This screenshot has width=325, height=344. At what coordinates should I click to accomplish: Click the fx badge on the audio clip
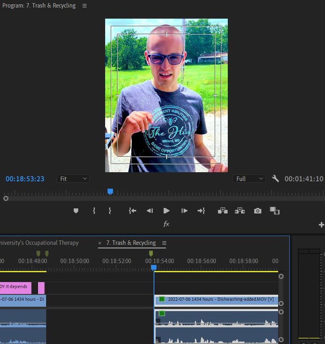162,313
